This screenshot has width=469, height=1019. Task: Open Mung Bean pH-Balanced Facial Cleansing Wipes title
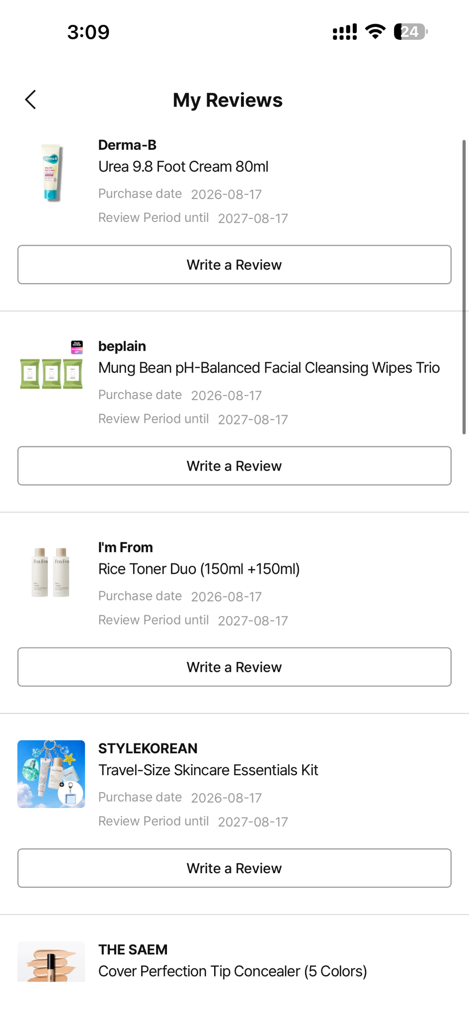(269, 368)
